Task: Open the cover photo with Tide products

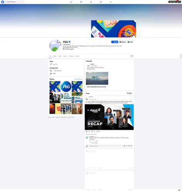Action: tap(114, 29)
